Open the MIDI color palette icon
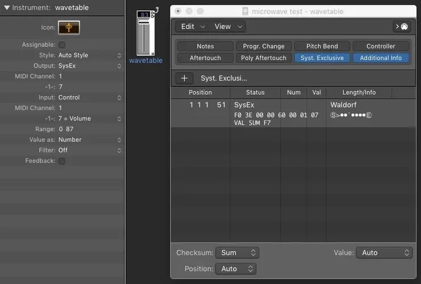This screenshot has height=284, width=421. tap(402, 27)
